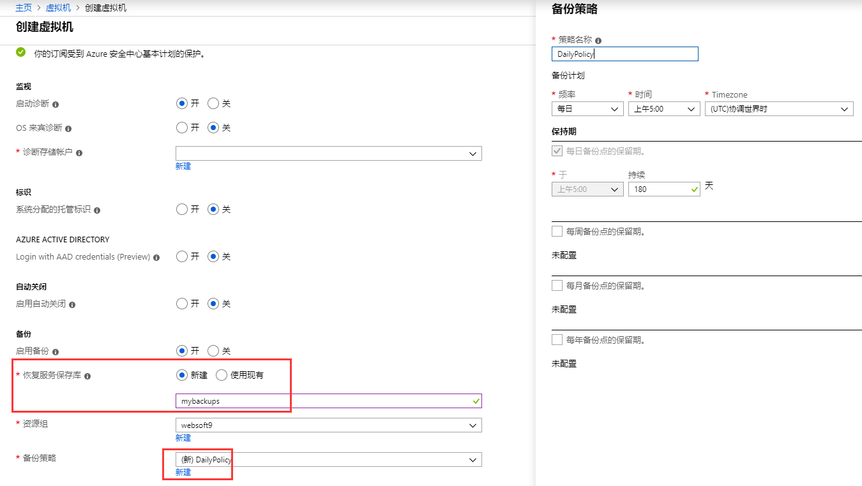Screen dimensions: 862x486
Task: Select 使用现有 for recovery services vault
Action: coord(222,375)
